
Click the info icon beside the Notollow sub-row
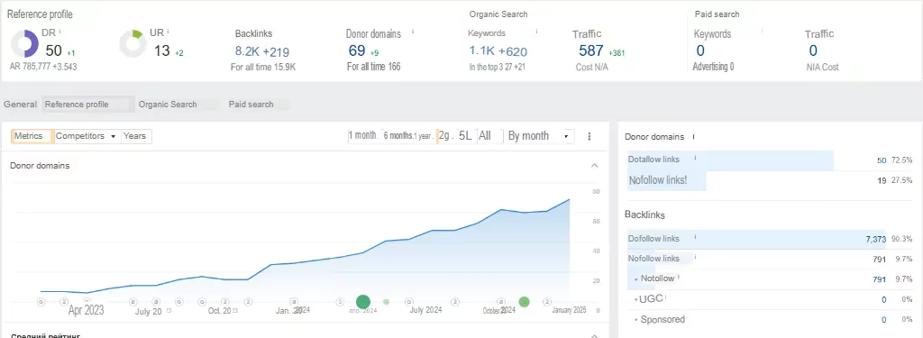[679, 277]
